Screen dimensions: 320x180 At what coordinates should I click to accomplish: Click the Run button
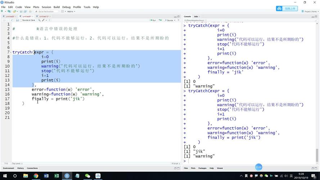click(x=153, y=20)
